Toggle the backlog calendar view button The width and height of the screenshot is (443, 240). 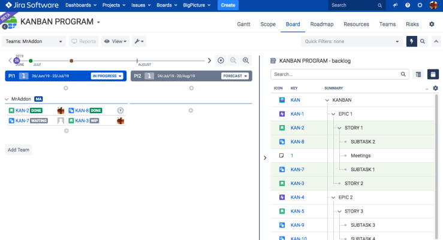[x=432, y=74]
